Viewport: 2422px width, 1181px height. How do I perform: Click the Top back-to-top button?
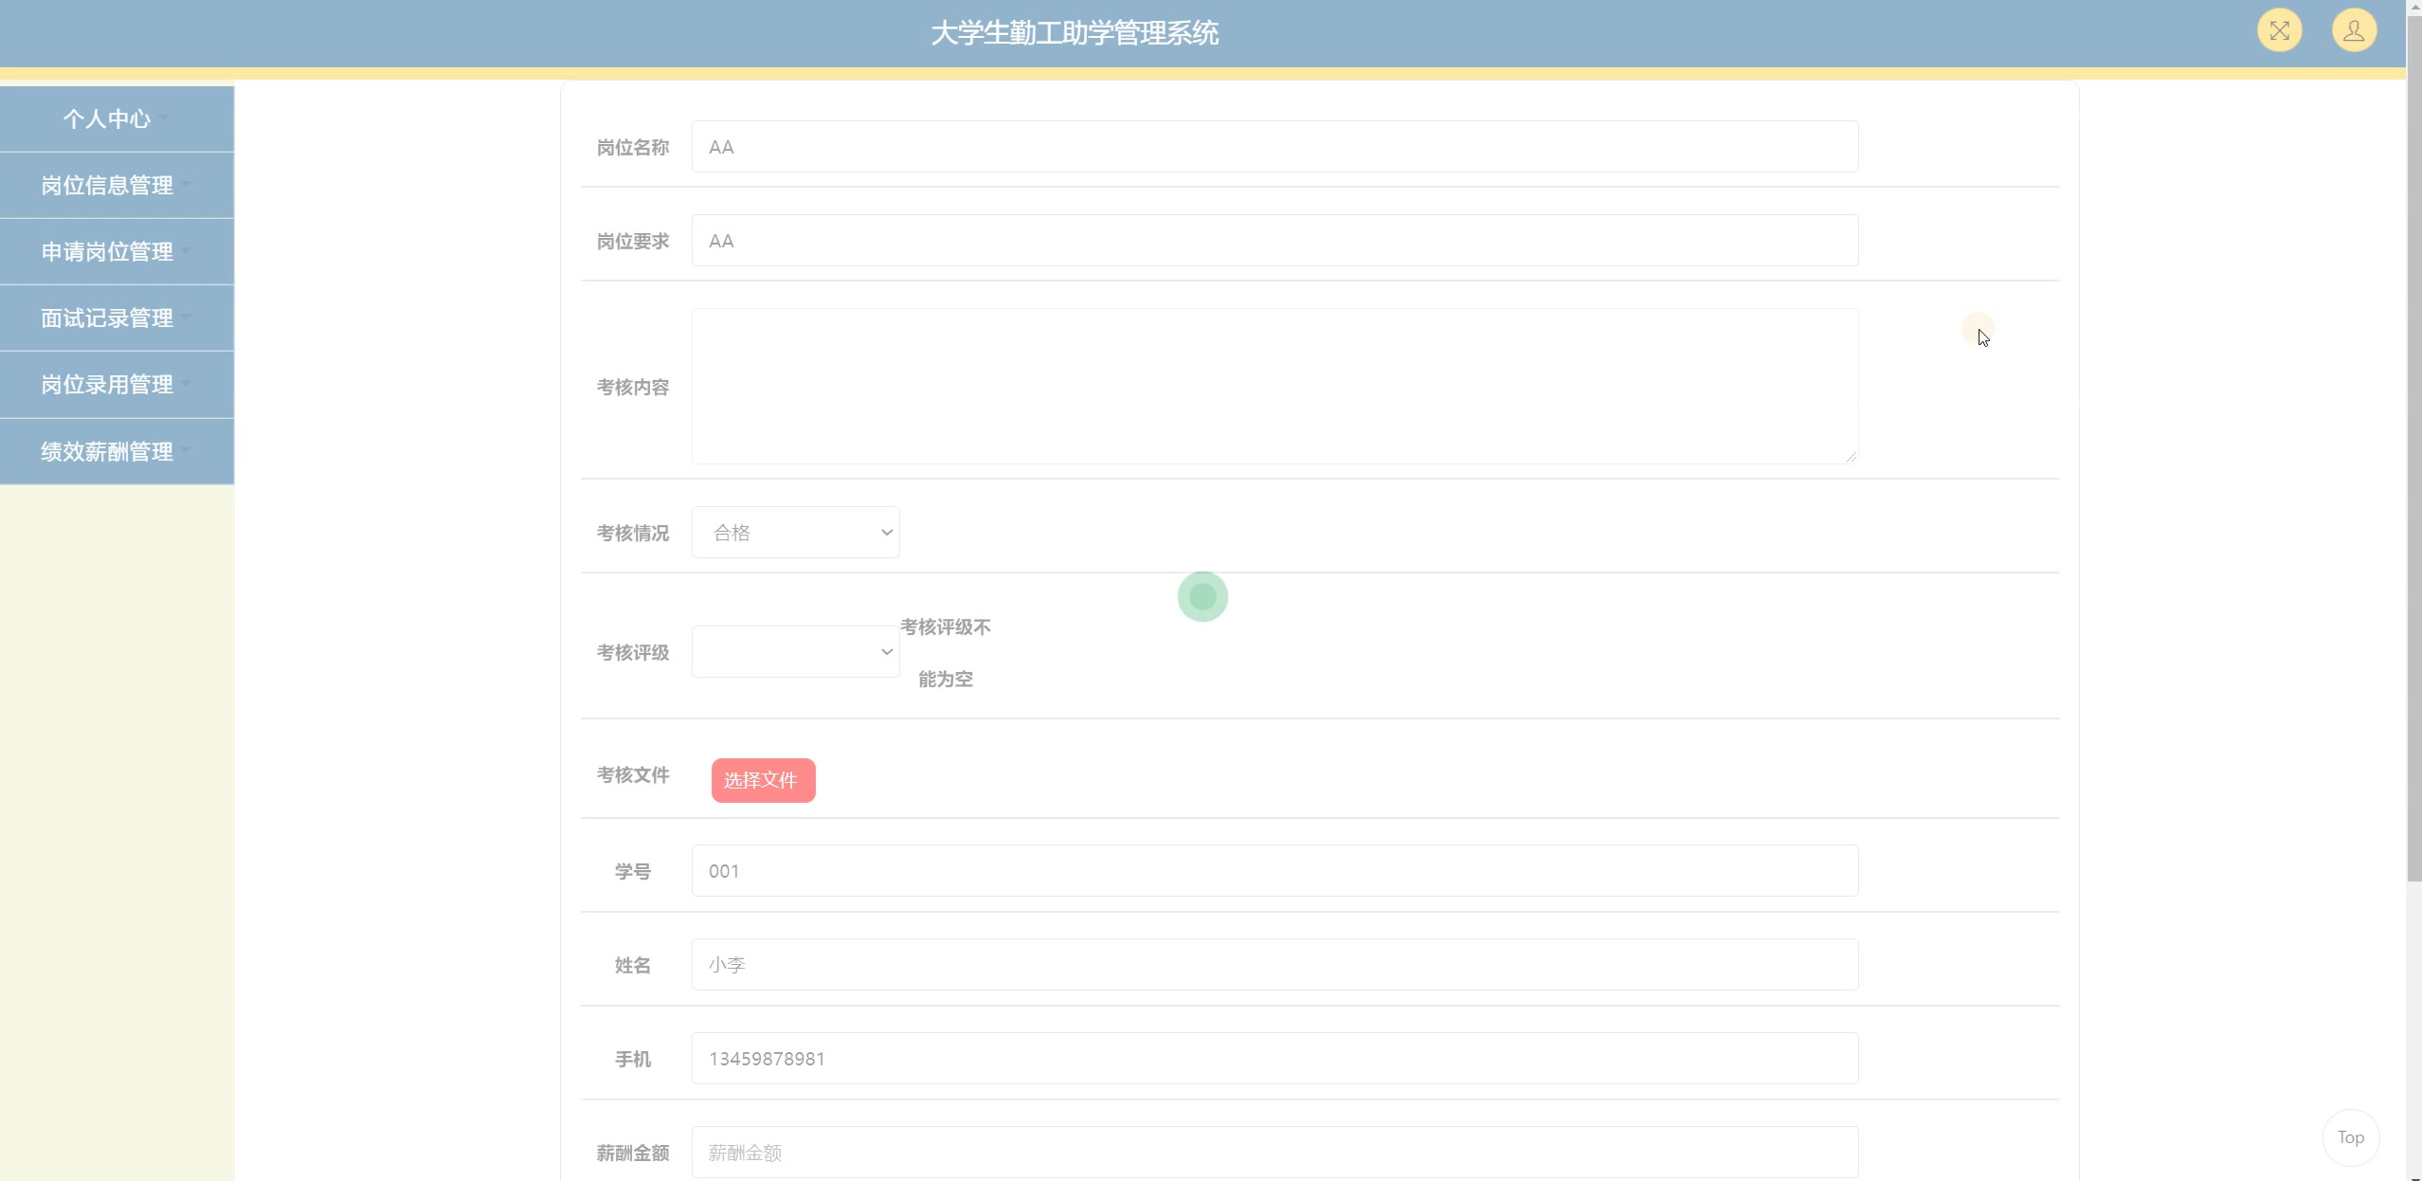(2350, 1137)
